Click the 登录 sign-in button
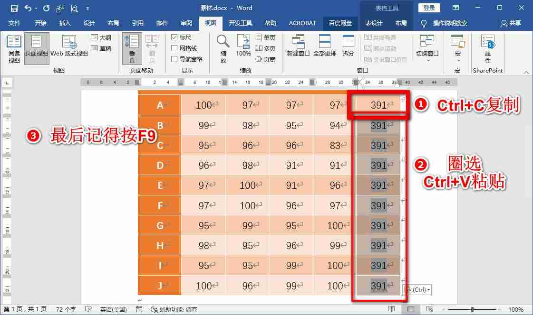533x315 pixels. coord(429,8)
